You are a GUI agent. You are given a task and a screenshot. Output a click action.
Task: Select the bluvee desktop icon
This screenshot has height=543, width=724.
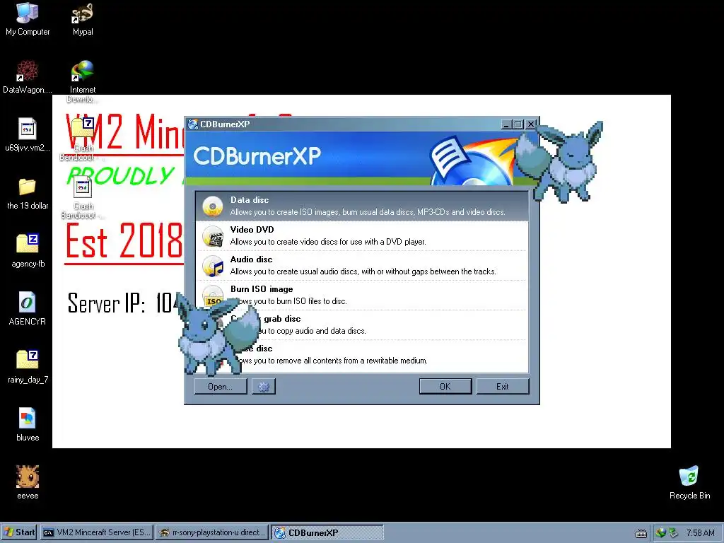pos(28,419)
